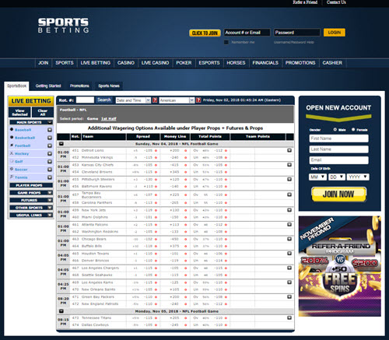This screenshot has width=389, height=340.
Task: Toggle Basketball selection box in sidebar
Action: 50,138
